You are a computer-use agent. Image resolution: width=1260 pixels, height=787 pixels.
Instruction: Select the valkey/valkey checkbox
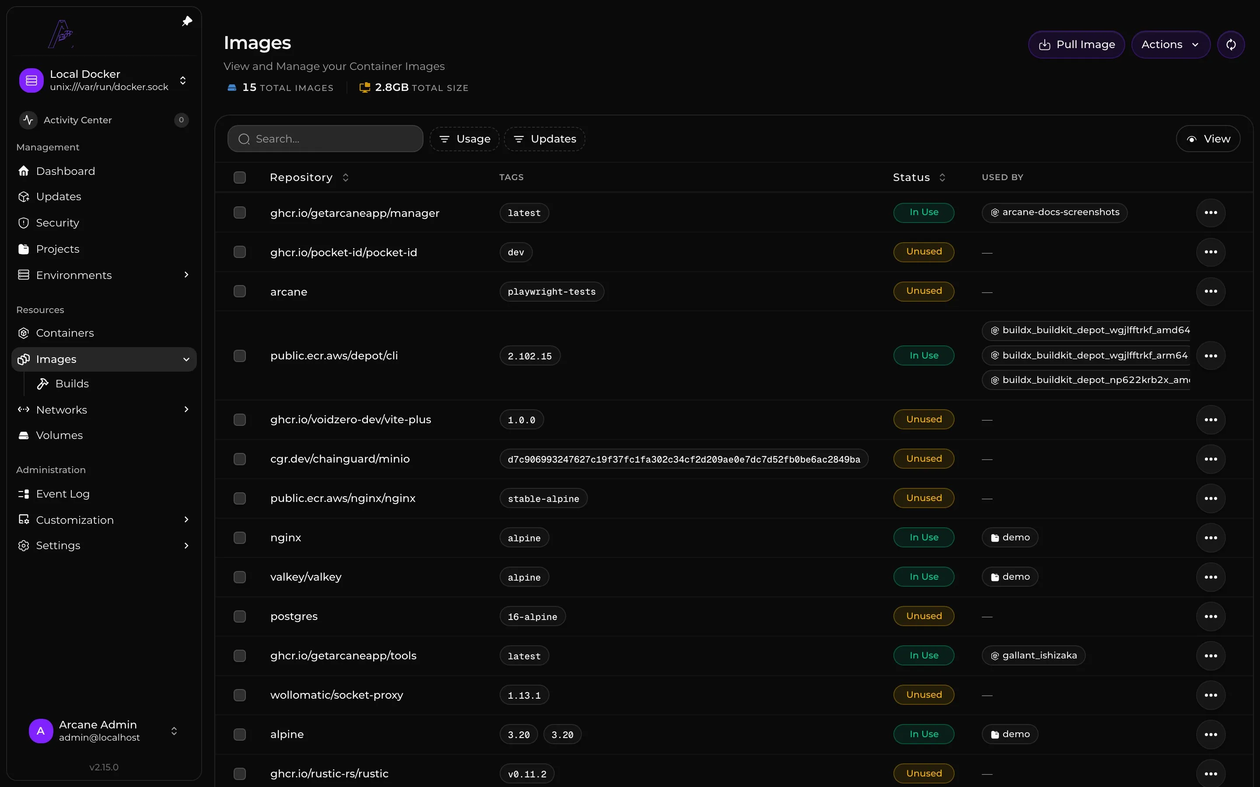click(x=239, y=577)
